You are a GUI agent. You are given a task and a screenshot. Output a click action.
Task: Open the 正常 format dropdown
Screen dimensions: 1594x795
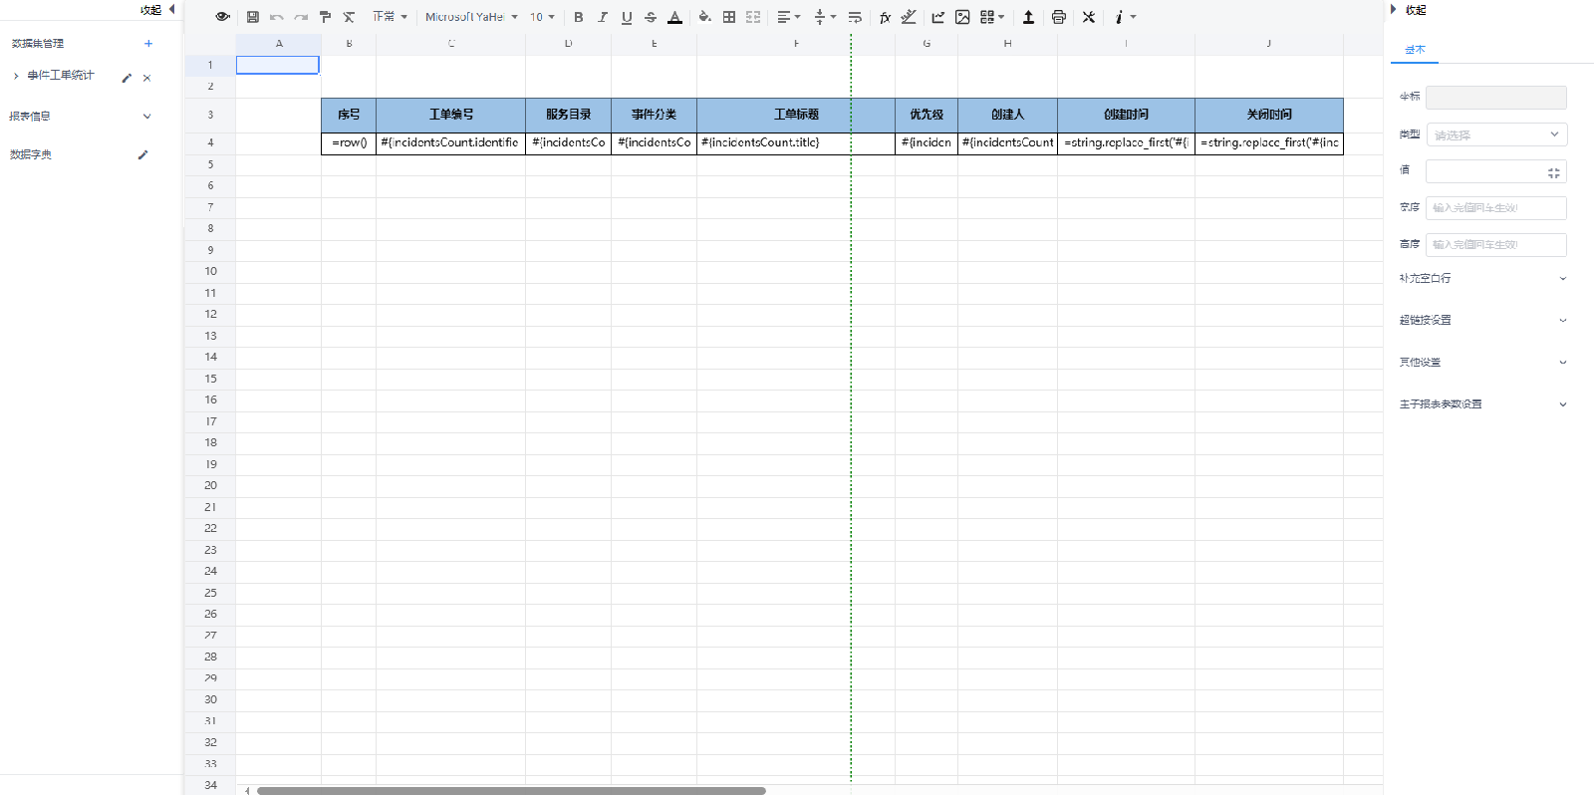tap(390, 17)
